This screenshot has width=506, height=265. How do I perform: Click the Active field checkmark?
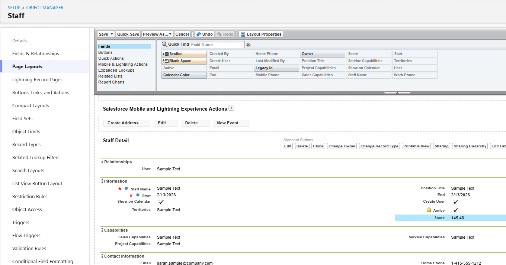(455, 210)
